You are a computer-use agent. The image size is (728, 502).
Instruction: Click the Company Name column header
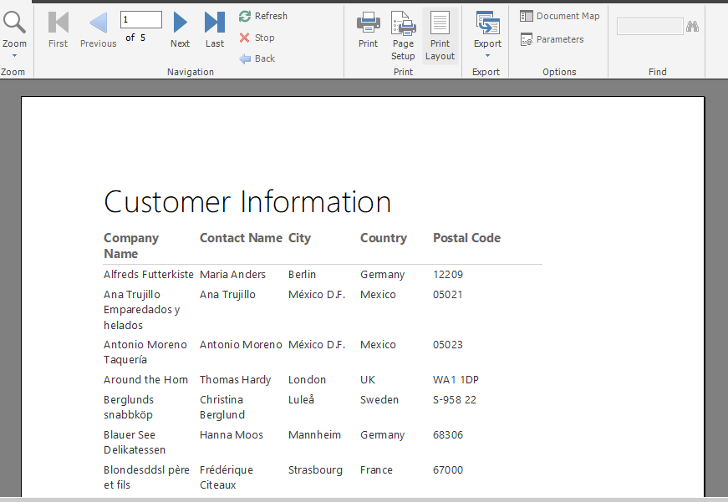[x=131, y=246]
